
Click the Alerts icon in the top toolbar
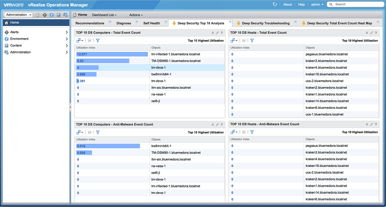(45, 15)
